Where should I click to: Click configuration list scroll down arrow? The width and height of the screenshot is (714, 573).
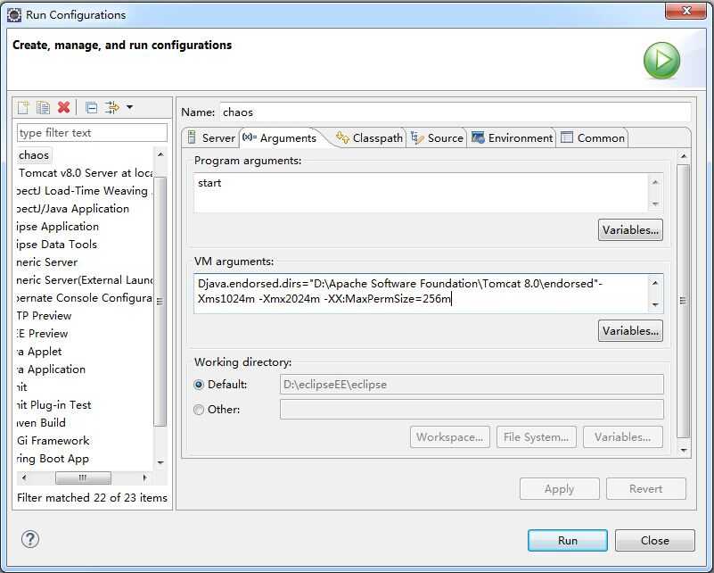click(160, 462)
